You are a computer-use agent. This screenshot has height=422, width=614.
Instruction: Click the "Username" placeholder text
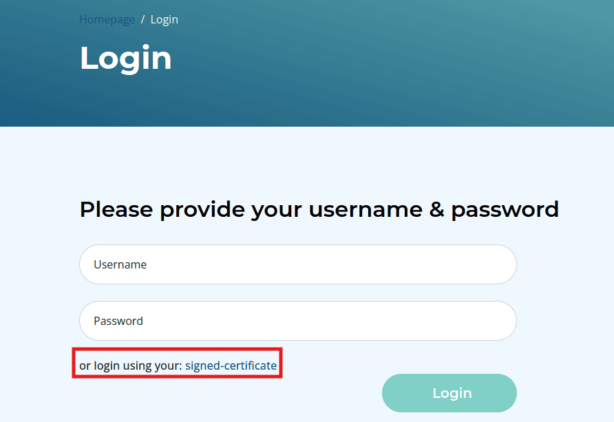(120, 264)
